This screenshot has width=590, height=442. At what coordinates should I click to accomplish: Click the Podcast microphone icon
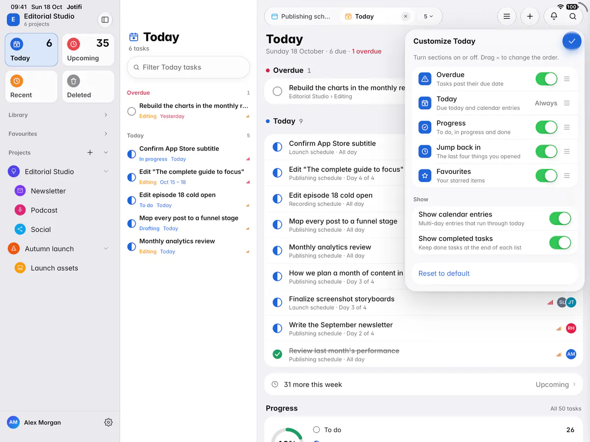[x=20, y=210]
